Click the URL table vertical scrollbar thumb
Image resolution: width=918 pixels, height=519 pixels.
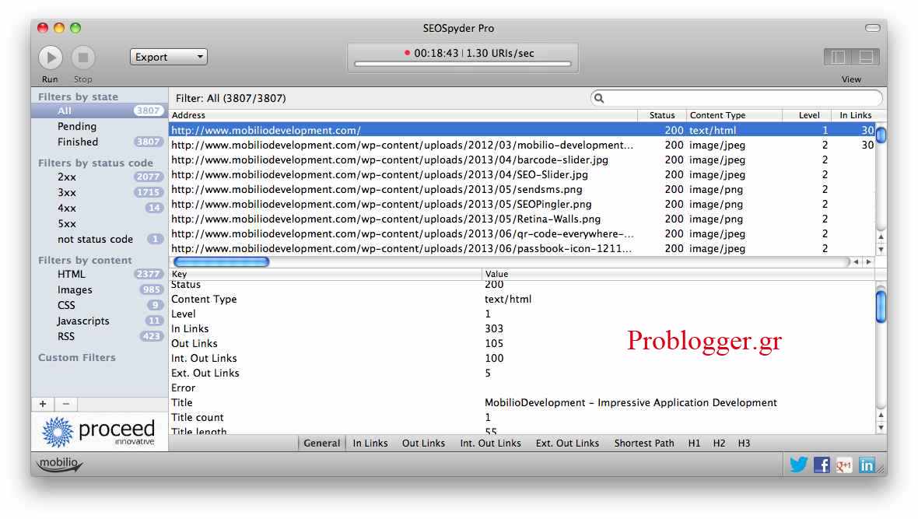click(881, 135)
